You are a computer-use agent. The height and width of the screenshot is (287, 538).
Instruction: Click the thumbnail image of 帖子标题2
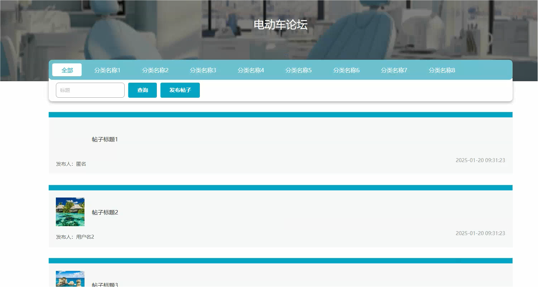[70, 211]
